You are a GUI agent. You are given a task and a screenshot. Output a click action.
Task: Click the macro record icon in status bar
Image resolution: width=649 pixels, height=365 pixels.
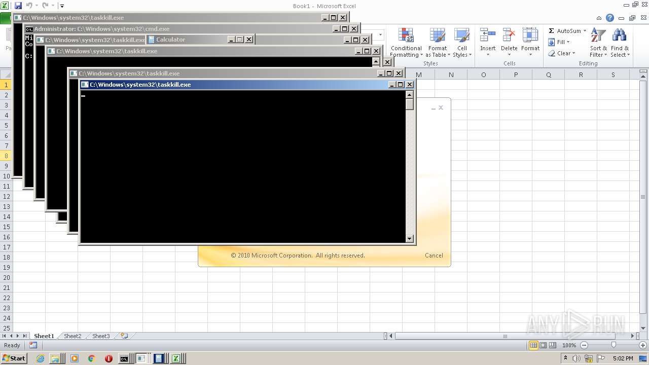click(x=33, y=345)
